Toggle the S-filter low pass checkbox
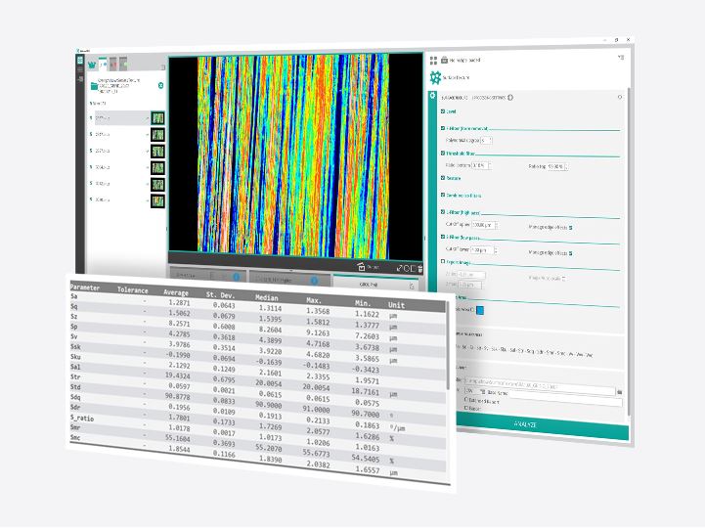Screen dimensions: 705x530 point(443,237)
